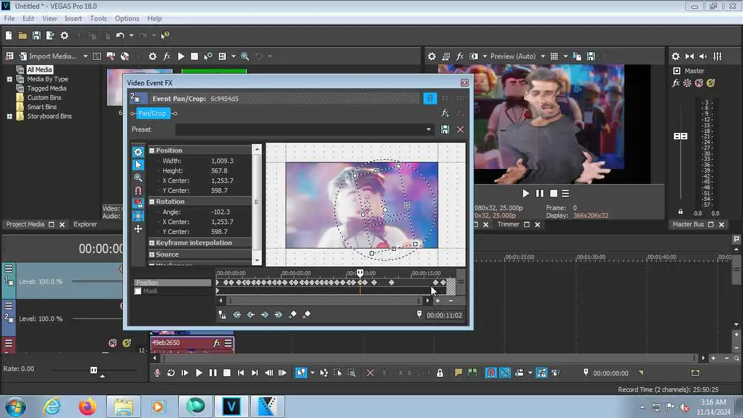
Task: Open the Project Media search magnifier
Action: (x=245, y=56)
